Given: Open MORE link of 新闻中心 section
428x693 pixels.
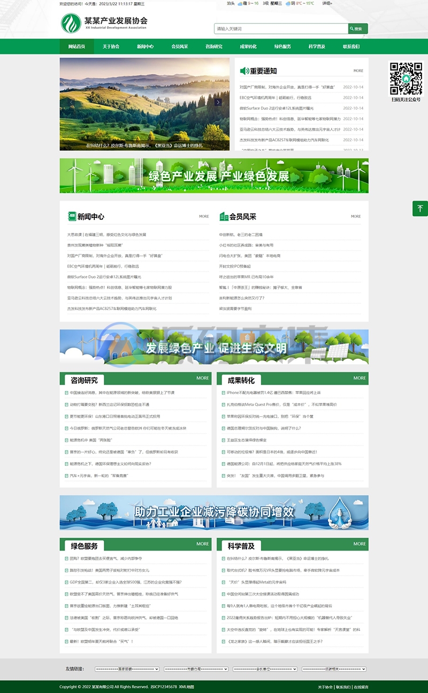Looking at the screenshot, I should pos(204,216).
